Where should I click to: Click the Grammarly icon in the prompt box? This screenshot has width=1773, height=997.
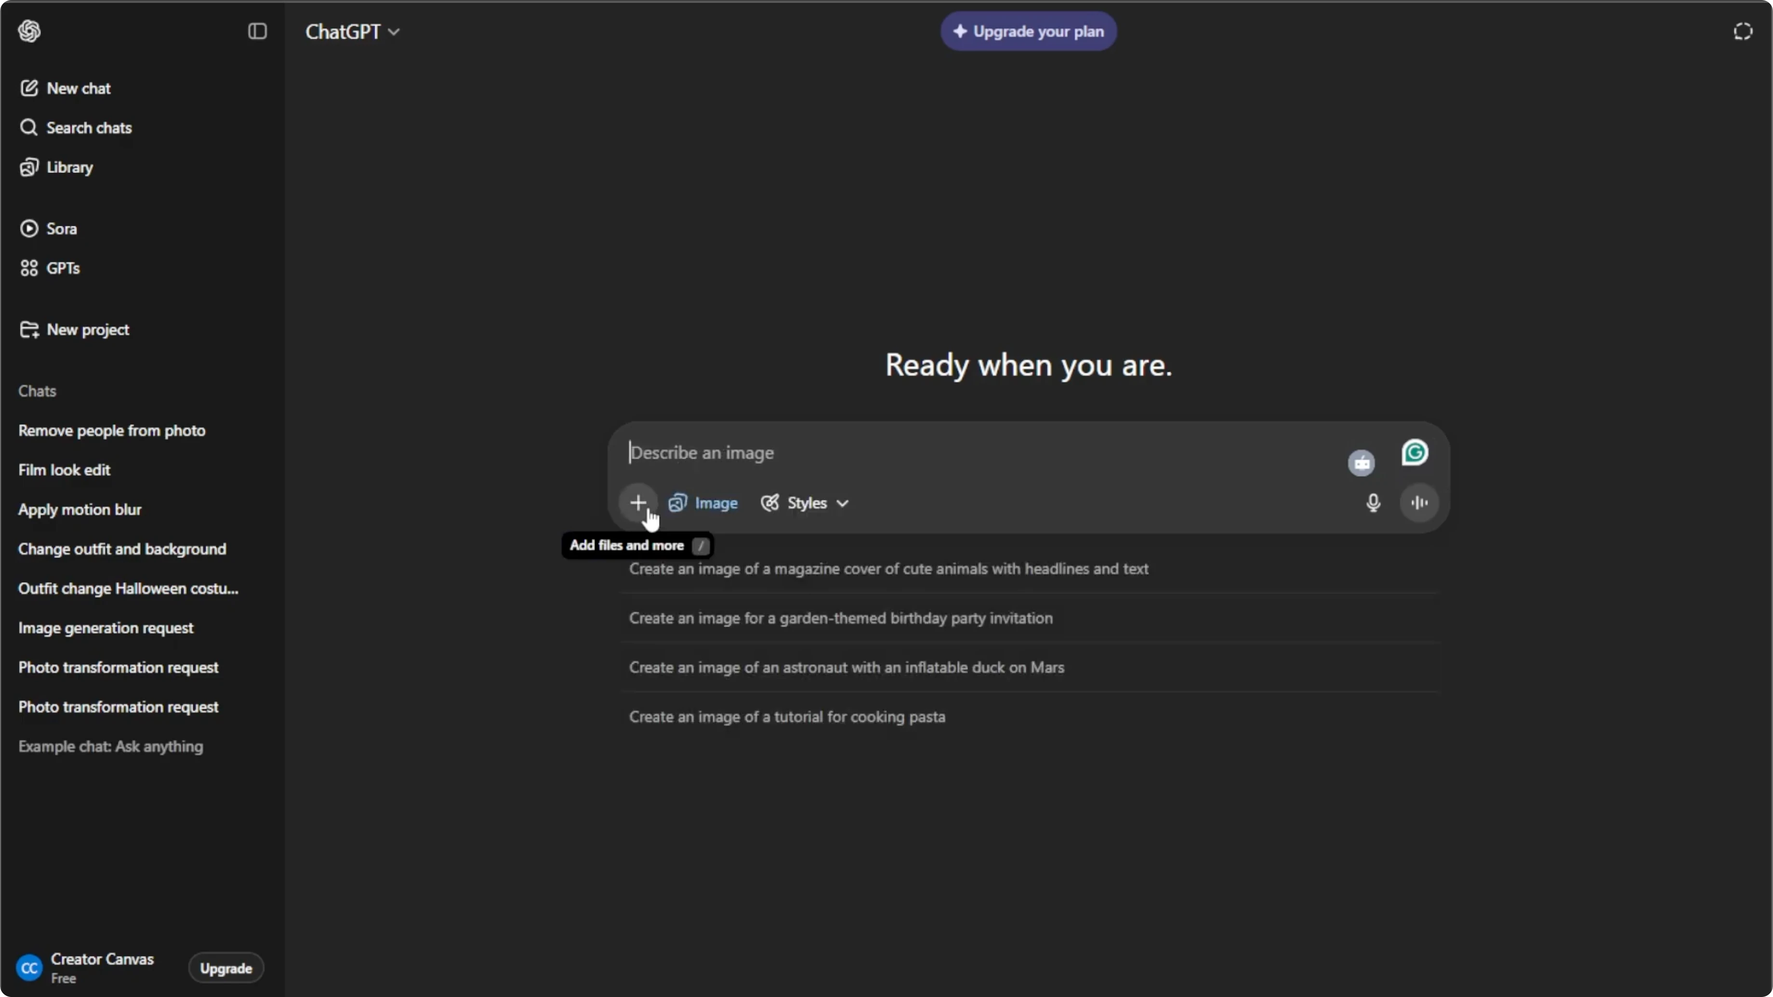point(1415,453)
